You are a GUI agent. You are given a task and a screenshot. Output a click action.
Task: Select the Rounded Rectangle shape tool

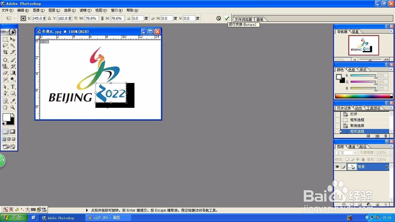tap(13, 93)
